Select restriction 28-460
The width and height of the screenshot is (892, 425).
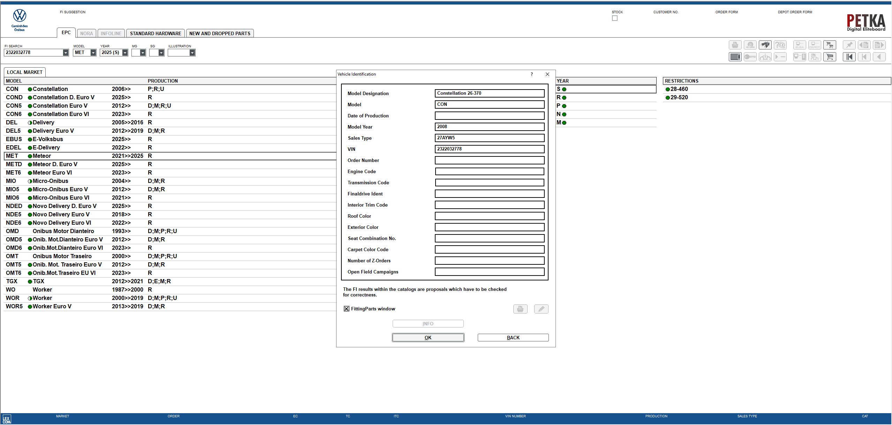(777, 89)
